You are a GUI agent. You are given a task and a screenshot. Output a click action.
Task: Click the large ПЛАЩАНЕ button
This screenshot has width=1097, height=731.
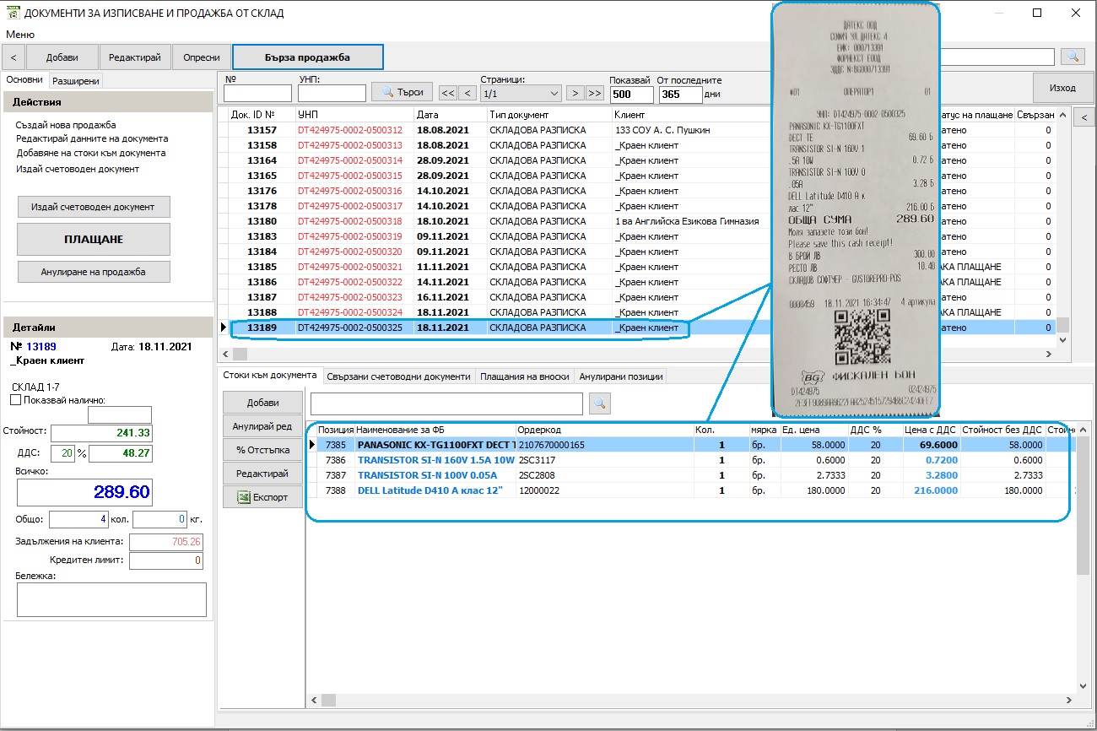[x=94, y=240]
